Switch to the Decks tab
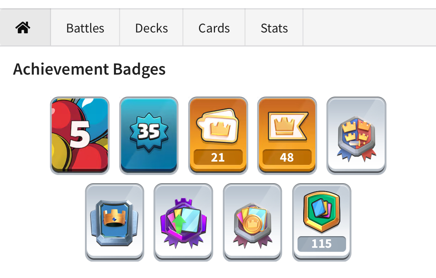Image resolution: width=436 pixels, height=278 pixels. pos(151,28)
